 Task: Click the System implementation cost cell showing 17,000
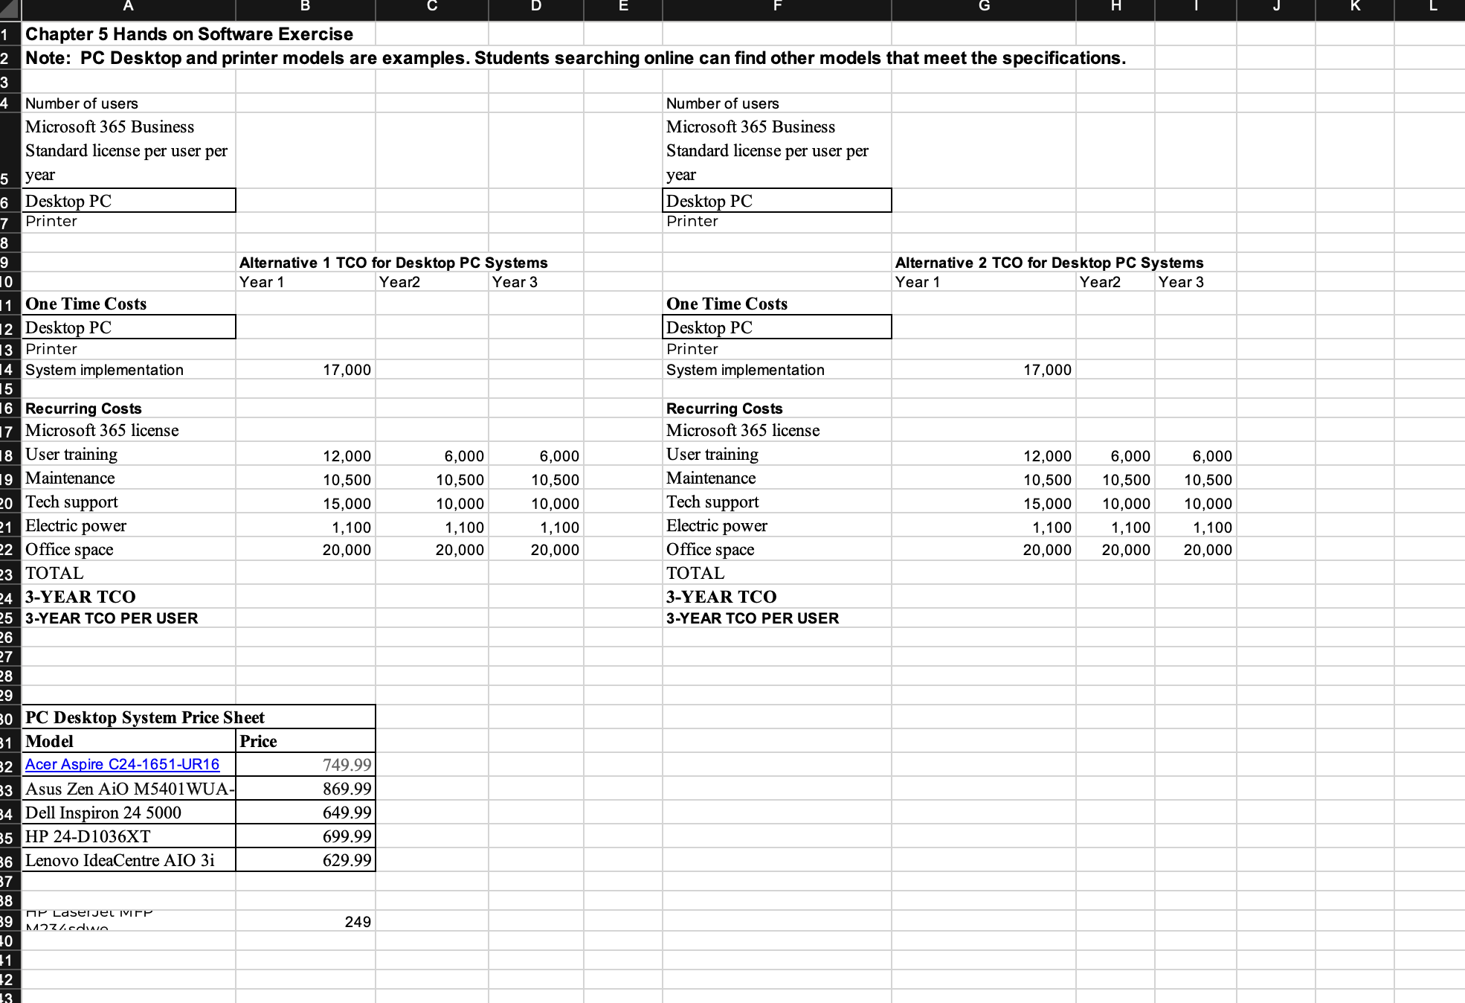305,369
